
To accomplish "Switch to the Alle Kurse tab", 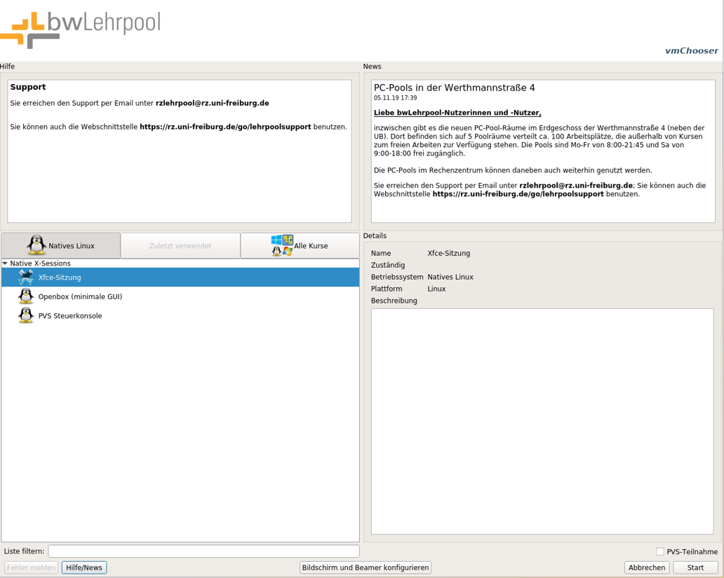I will (x=300, y=246).
